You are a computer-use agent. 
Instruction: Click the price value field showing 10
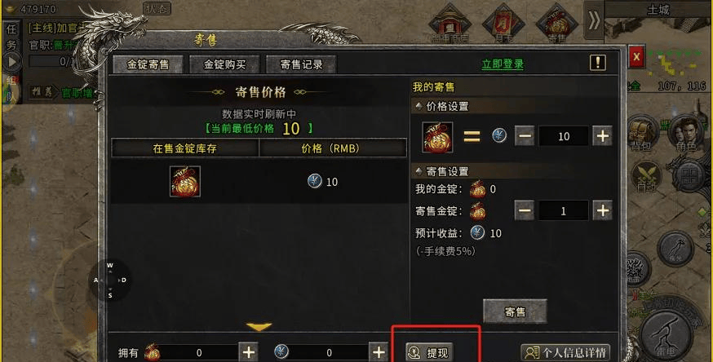coord(564,136)
